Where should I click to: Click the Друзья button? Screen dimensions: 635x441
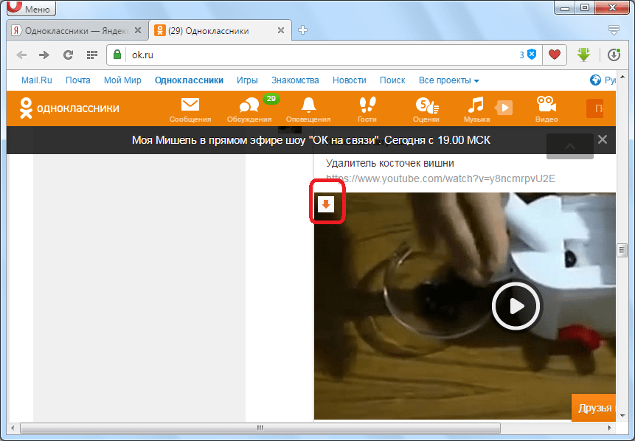(594, 408)
